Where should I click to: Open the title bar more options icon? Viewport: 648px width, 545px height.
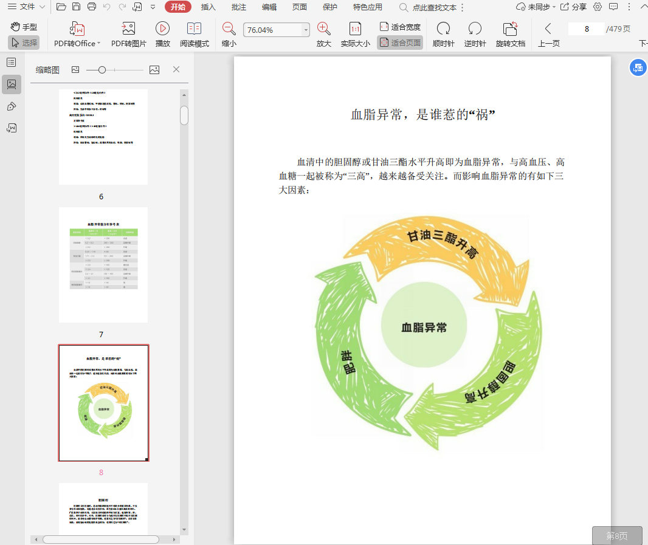tap(629, 7)
